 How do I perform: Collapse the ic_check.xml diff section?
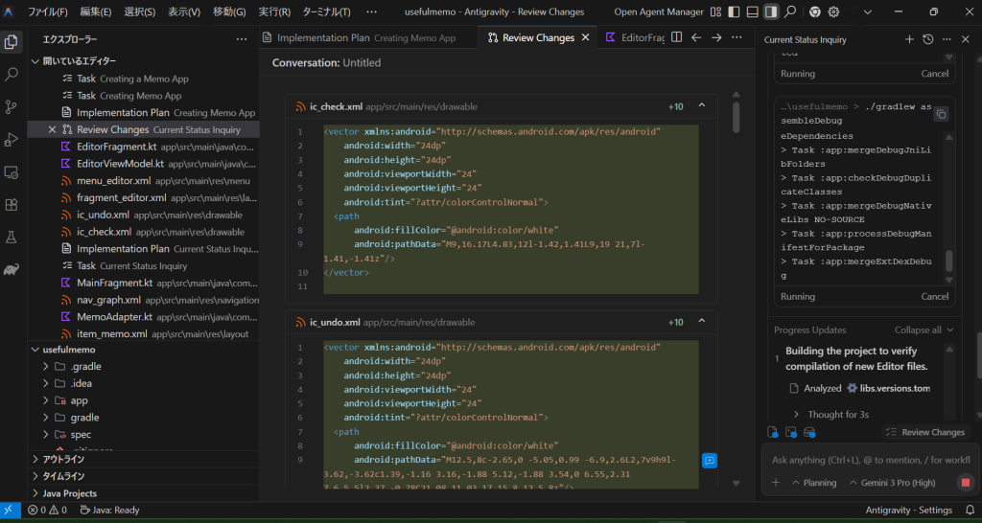(701, 106)
